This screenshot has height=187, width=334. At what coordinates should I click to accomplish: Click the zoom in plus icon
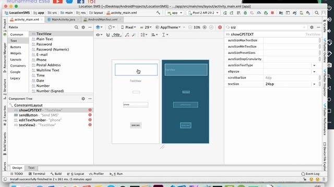tap(205, 27)
